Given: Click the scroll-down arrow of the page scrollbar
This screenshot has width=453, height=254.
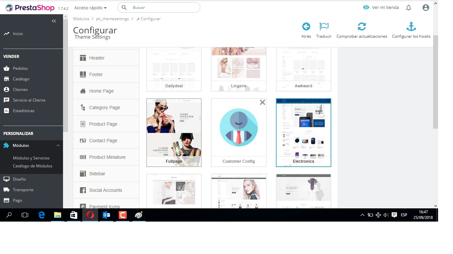Looking at the screenshot, I should point(435,206).
